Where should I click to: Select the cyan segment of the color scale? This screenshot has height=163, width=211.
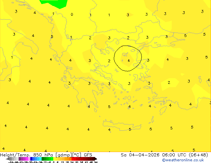click(x=39, y=159)
